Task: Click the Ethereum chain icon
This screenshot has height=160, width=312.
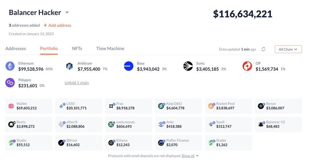Action: 10,66
